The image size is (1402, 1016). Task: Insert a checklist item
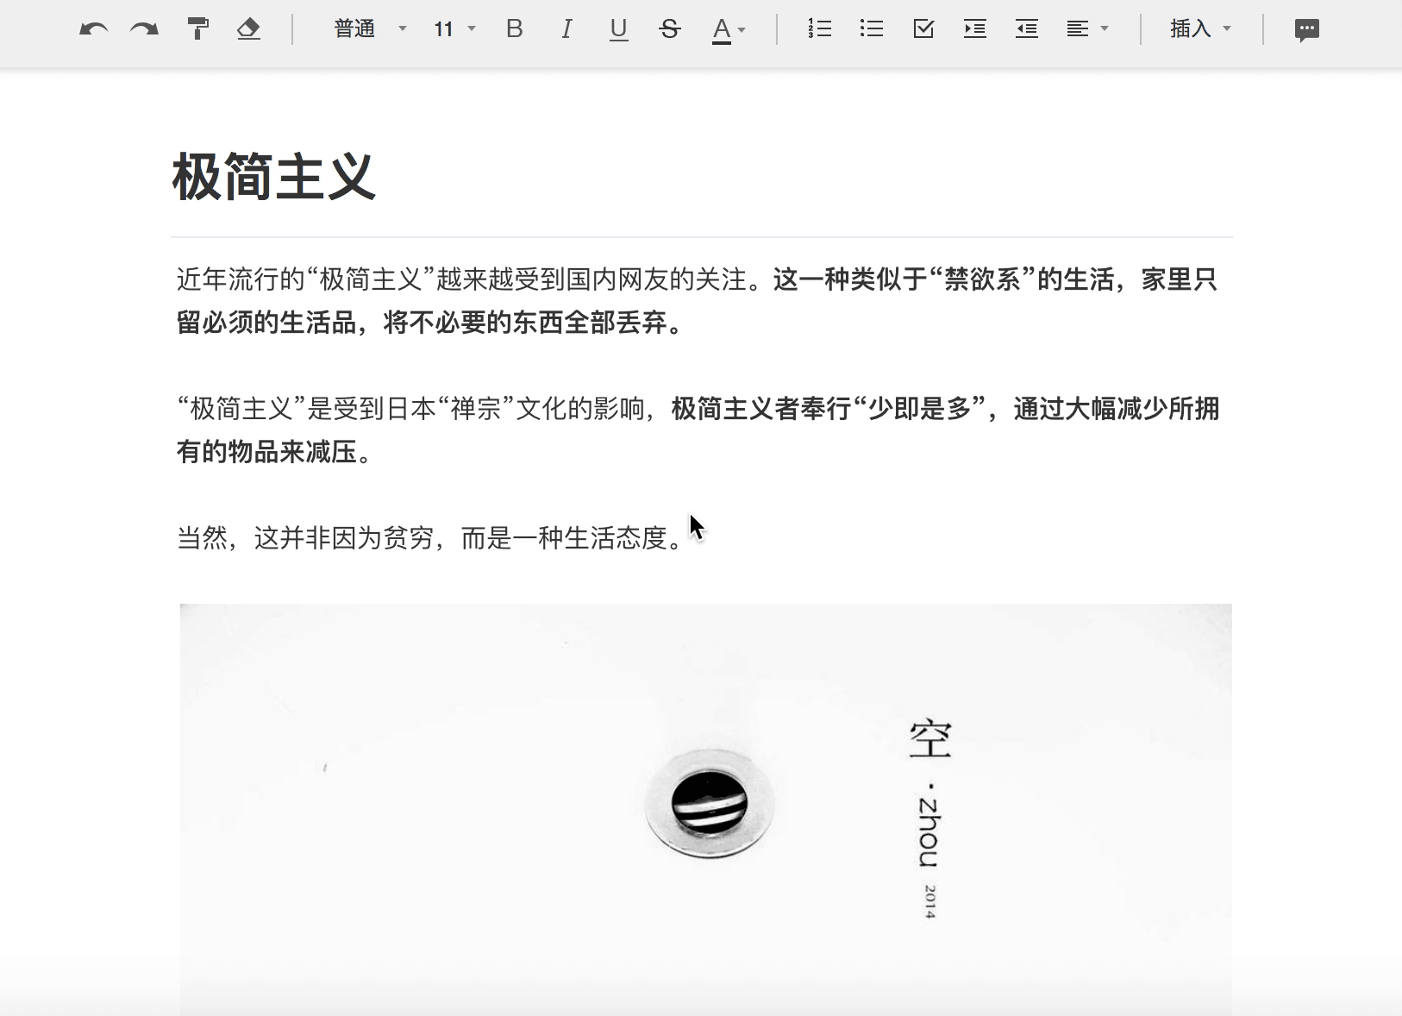923,28
